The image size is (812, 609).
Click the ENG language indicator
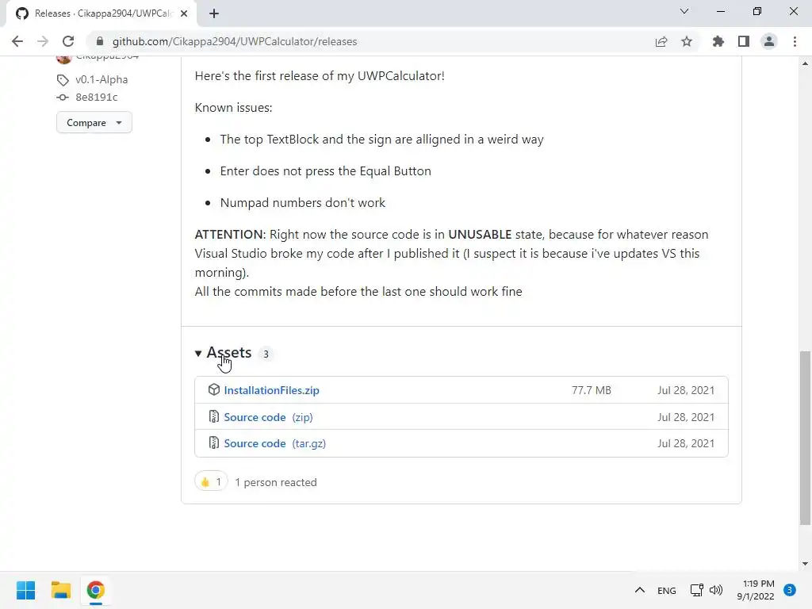[x=666, y=590]
